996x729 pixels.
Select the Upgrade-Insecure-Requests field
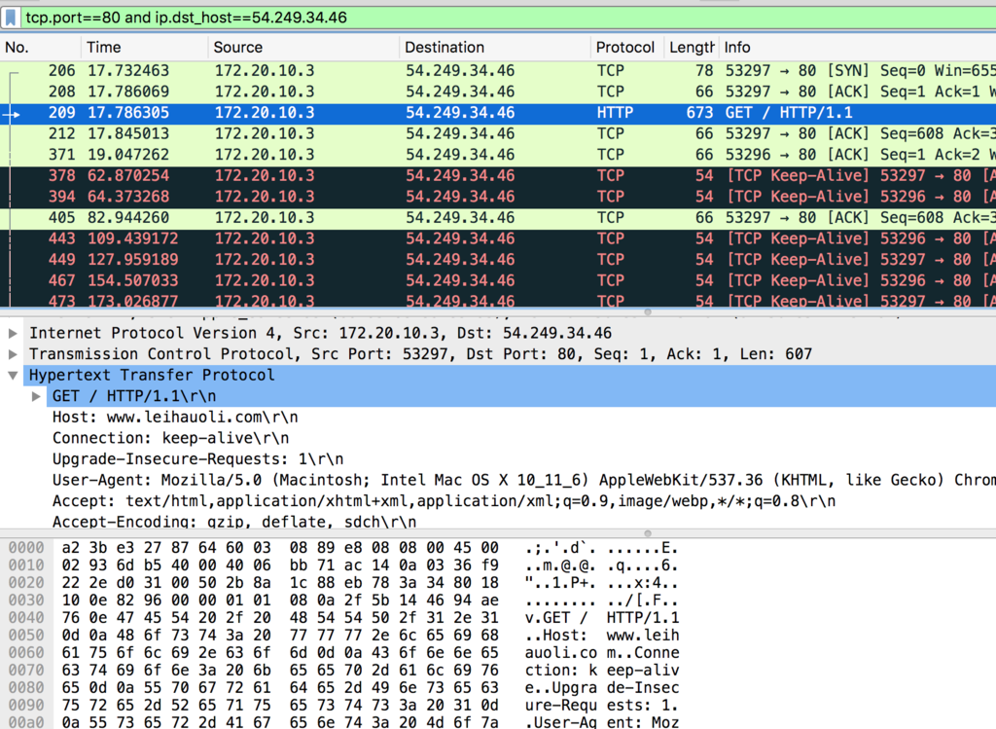point(198,459)
